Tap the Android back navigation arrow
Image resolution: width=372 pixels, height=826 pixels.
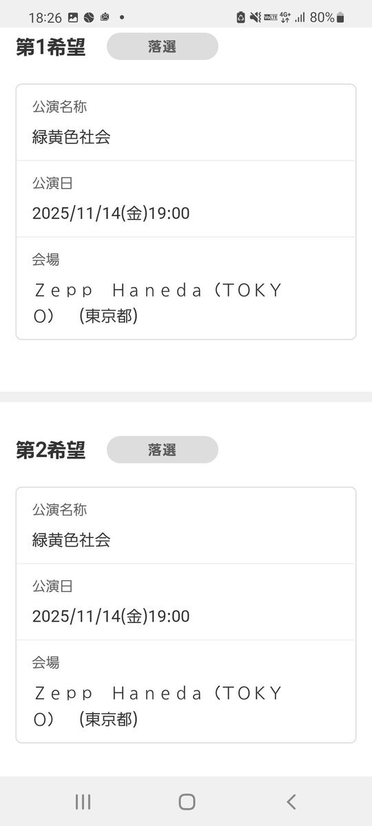pyautogui.click(x=291, y=801)
